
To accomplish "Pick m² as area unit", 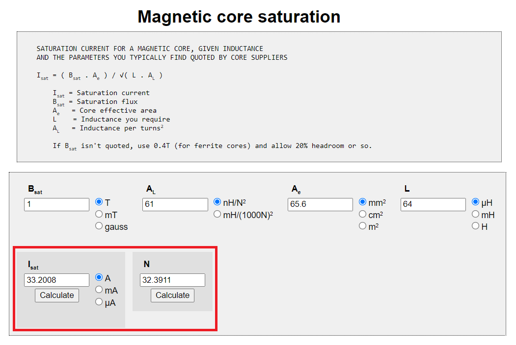I will 363,226.
